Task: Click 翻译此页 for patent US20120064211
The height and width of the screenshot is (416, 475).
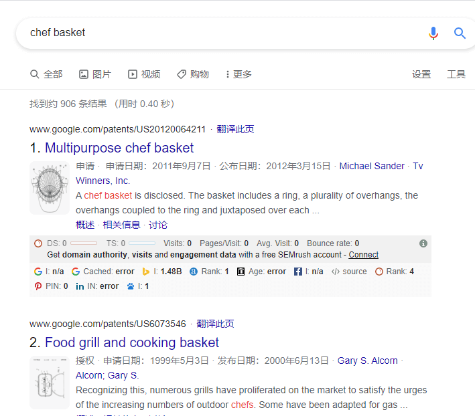Action: coord(235,129)
